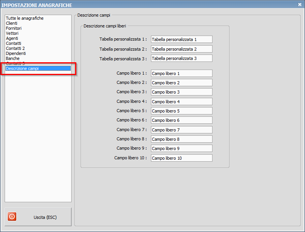This screenshot has height=232, width=305.
Task: Click the 'Campo libero 8 :' label
Action: (x=132, y=139)
